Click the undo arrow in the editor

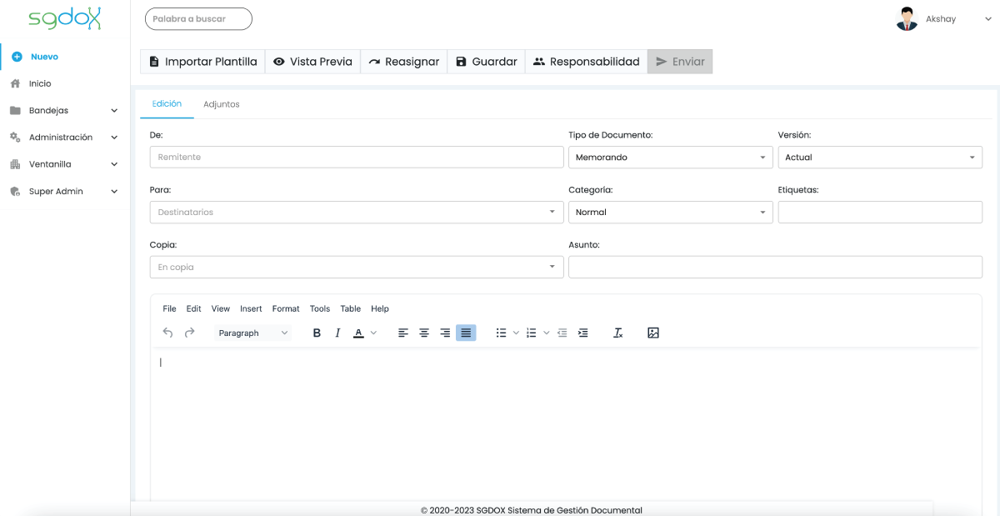pyautogui.click(x=167, y=333)
